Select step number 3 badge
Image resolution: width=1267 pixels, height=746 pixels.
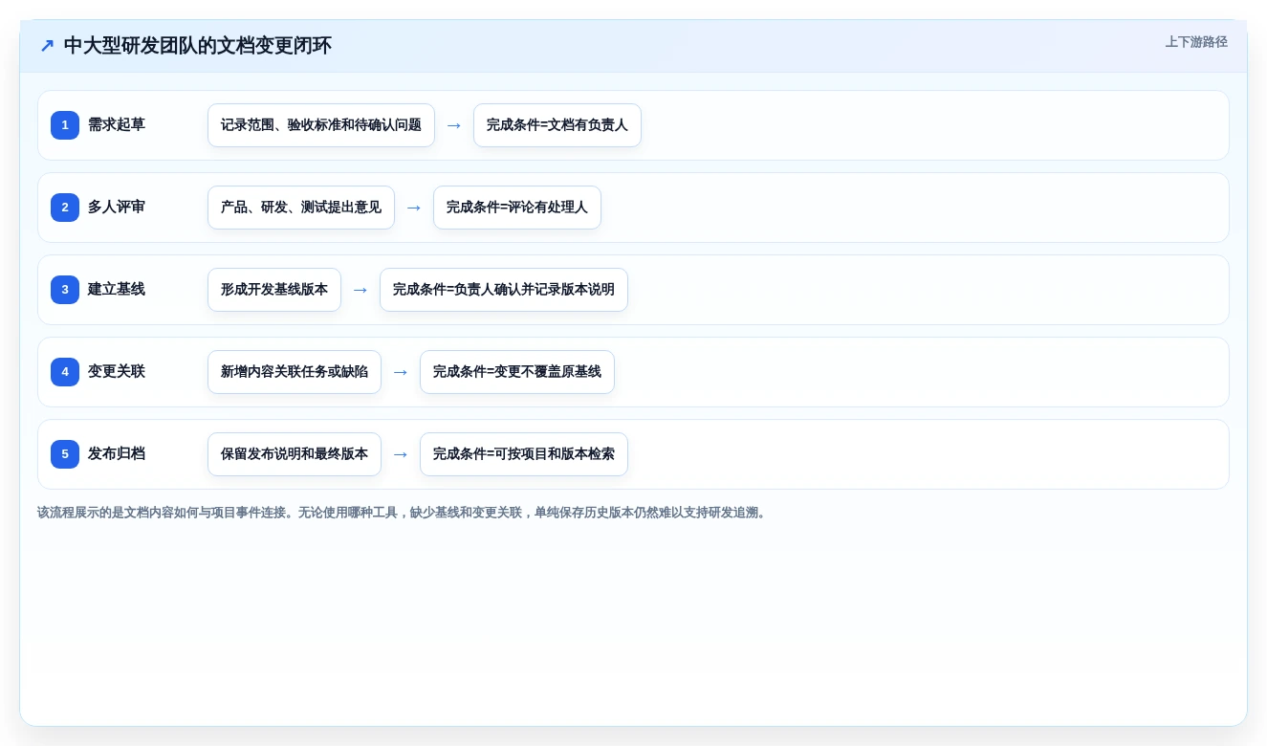point(65,290)
